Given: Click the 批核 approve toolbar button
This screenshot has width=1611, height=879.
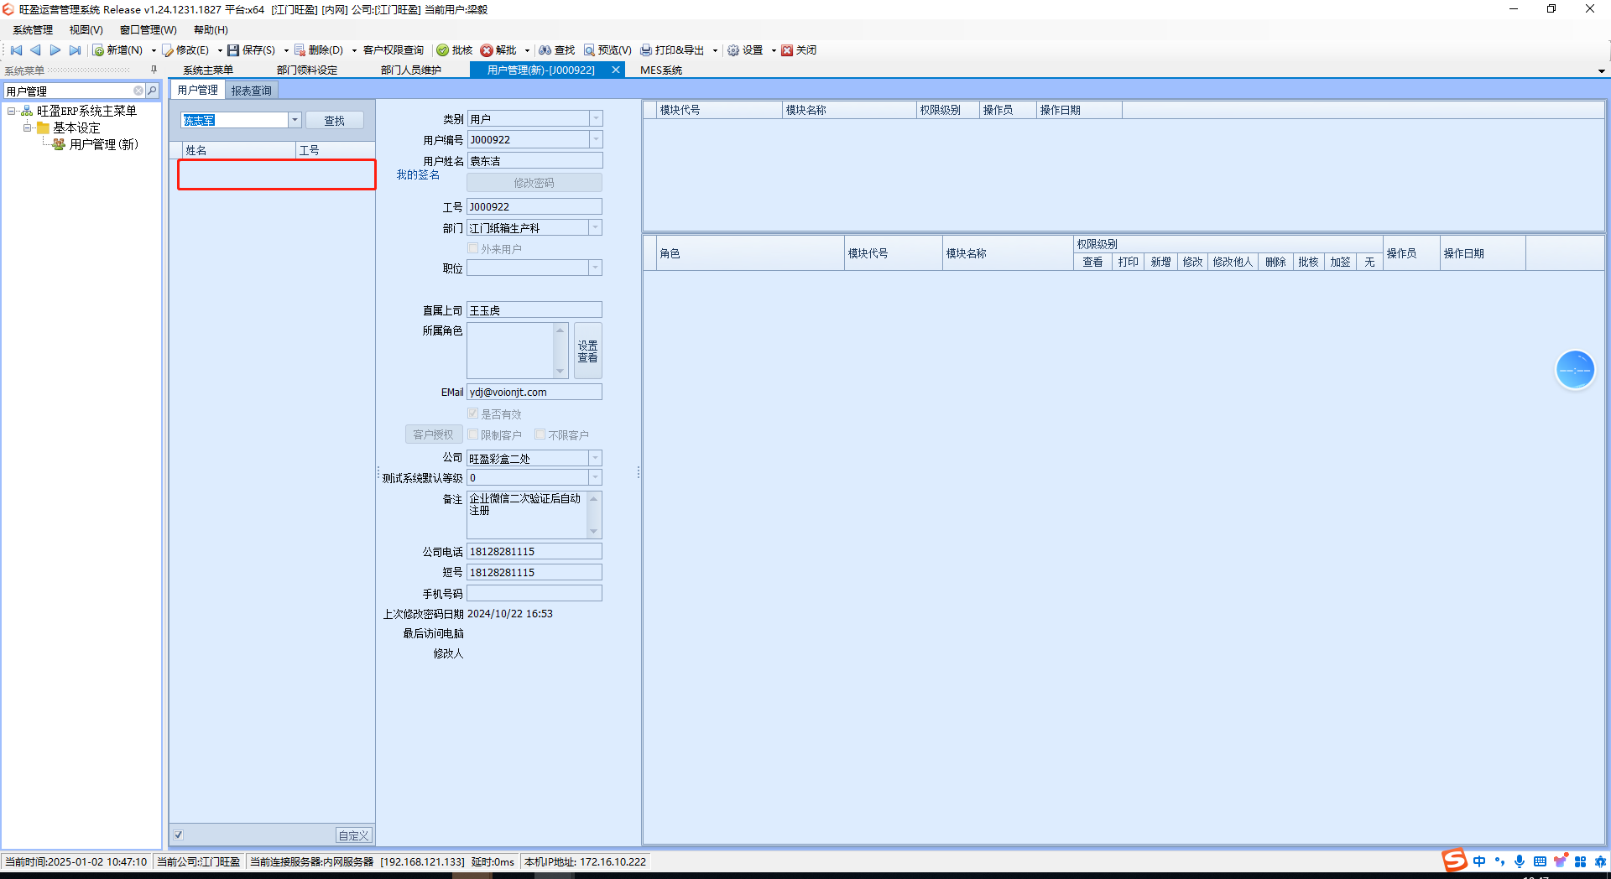Looking at the screenshot, I should 454,50.
